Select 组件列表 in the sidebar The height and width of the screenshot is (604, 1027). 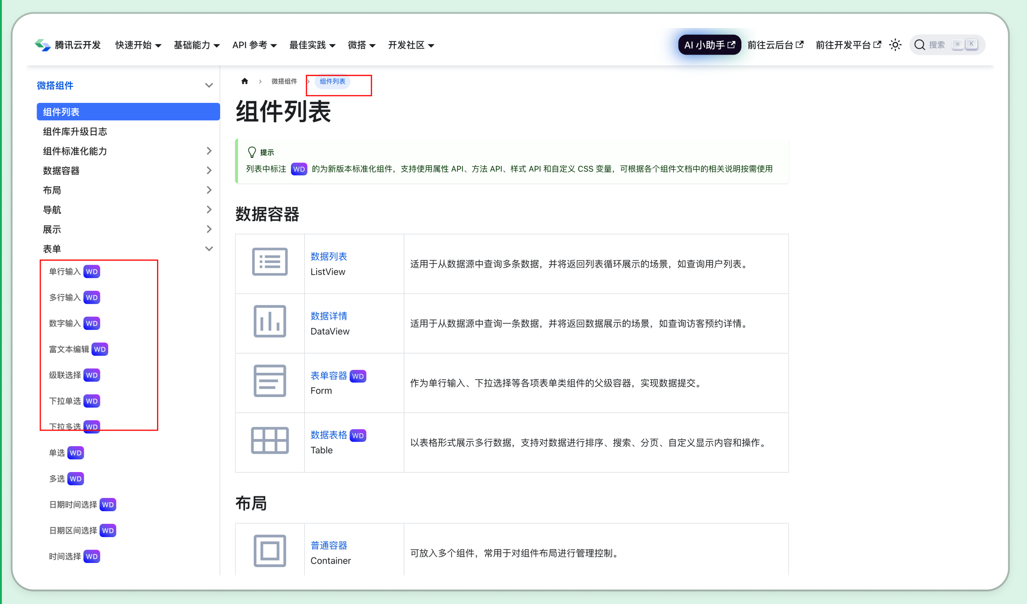pos(128,112)
